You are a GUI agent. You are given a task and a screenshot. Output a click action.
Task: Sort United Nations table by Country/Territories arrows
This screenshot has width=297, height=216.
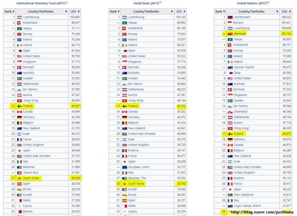277,12
